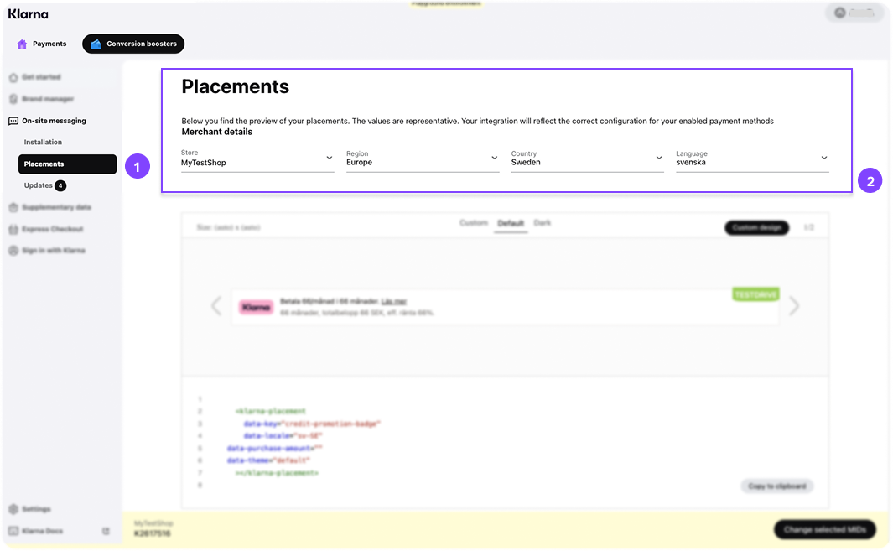The width and height of the screenshot is (893, 551).
Task: Click the Brand manager sidebar icon
Action: coord(13,99)
